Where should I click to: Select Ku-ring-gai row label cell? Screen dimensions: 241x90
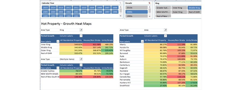(x=131, y=74)
